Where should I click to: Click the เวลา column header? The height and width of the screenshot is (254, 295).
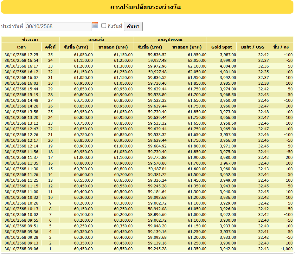[22, 47]
